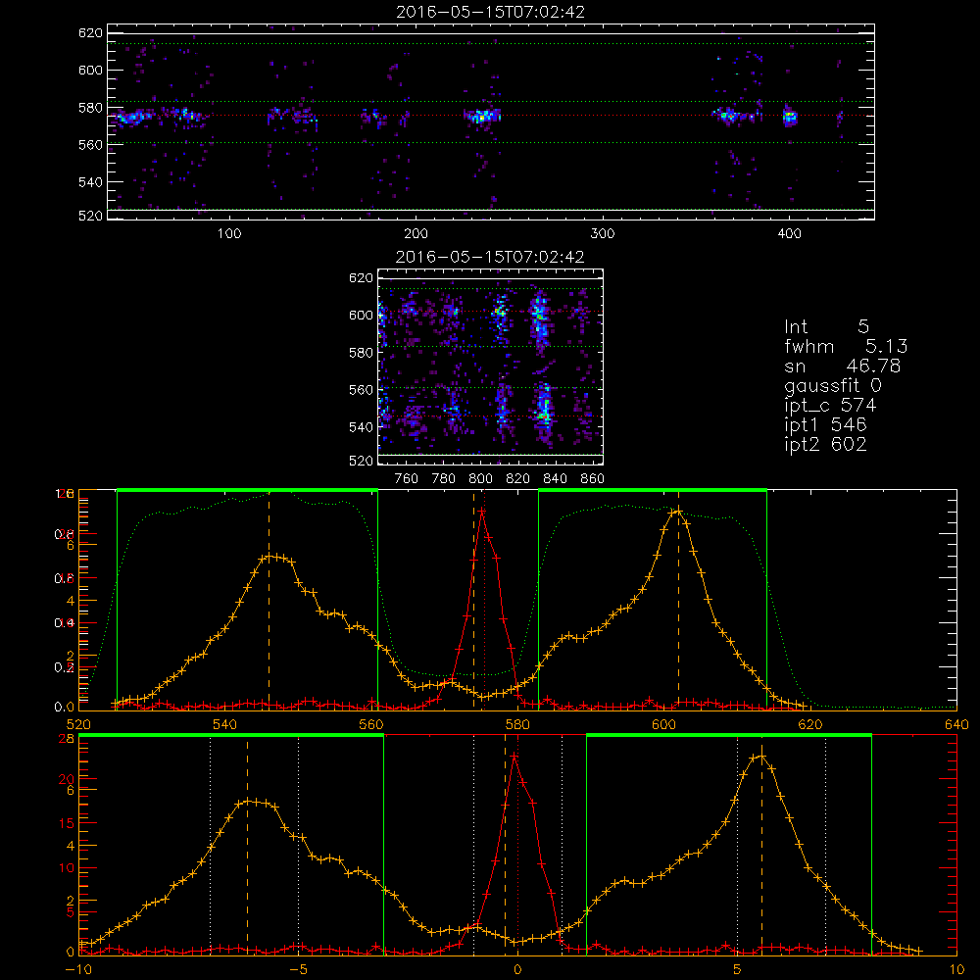Screen dimensions: 980x980
Task: Click the 640 x-axis label of profile plot
Action: click(x=956, y=724)
